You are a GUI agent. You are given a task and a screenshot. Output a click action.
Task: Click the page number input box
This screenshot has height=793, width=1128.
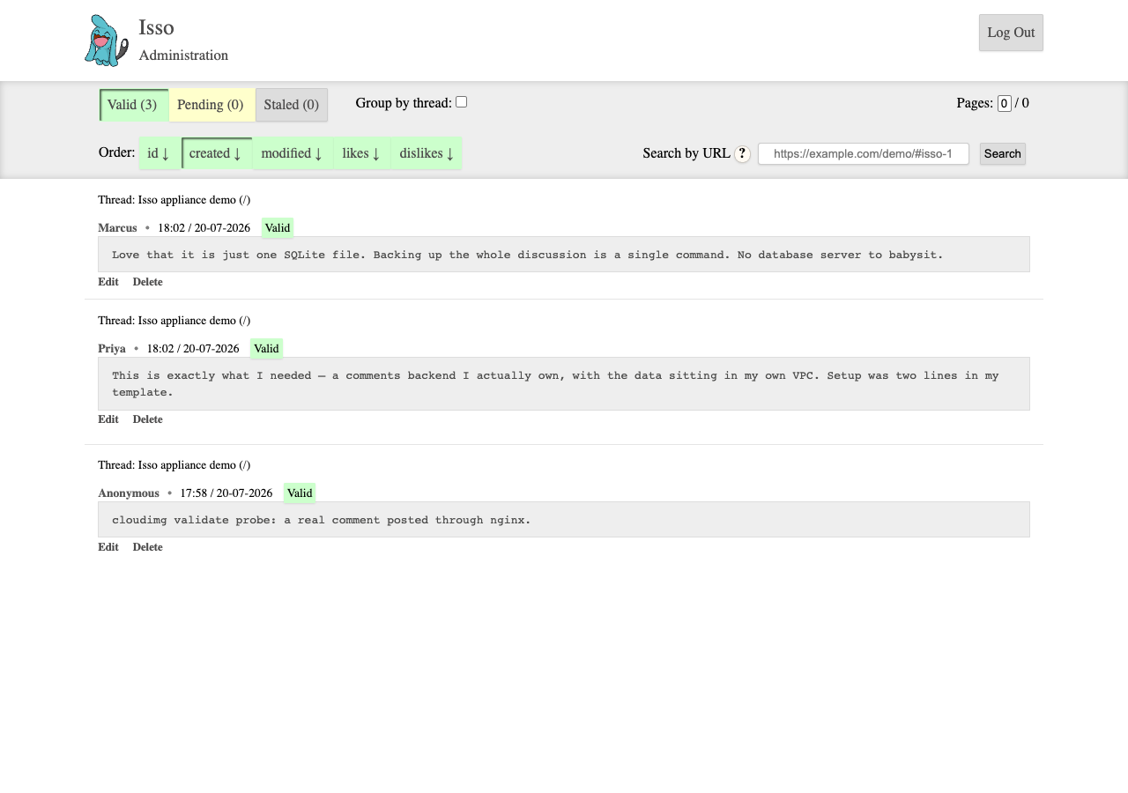tap(1004, 103)
